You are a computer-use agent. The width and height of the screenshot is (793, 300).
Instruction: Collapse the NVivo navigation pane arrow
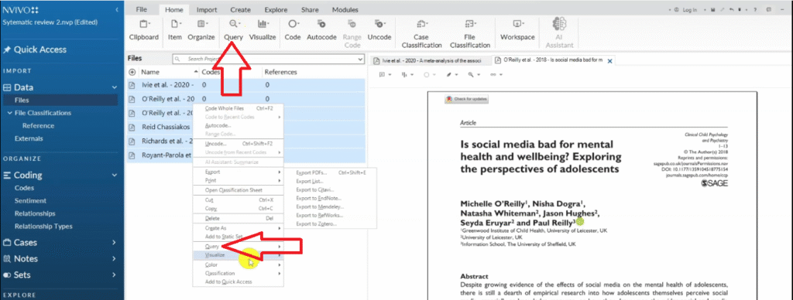click(117, 10)
